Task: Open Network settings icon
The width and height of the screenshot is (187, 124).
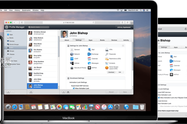Action: pyautogui.click(x=72, y=54)
